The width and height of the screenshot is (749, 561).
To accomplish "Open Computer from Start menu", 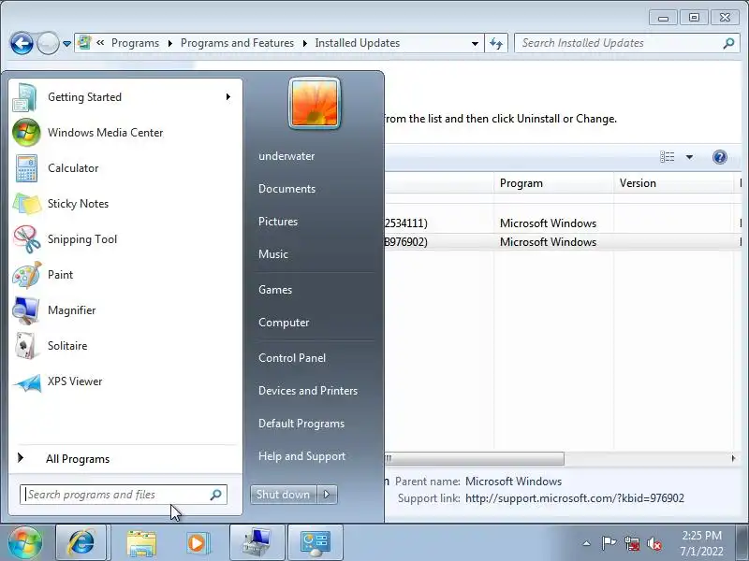I will tap(284, 323).
